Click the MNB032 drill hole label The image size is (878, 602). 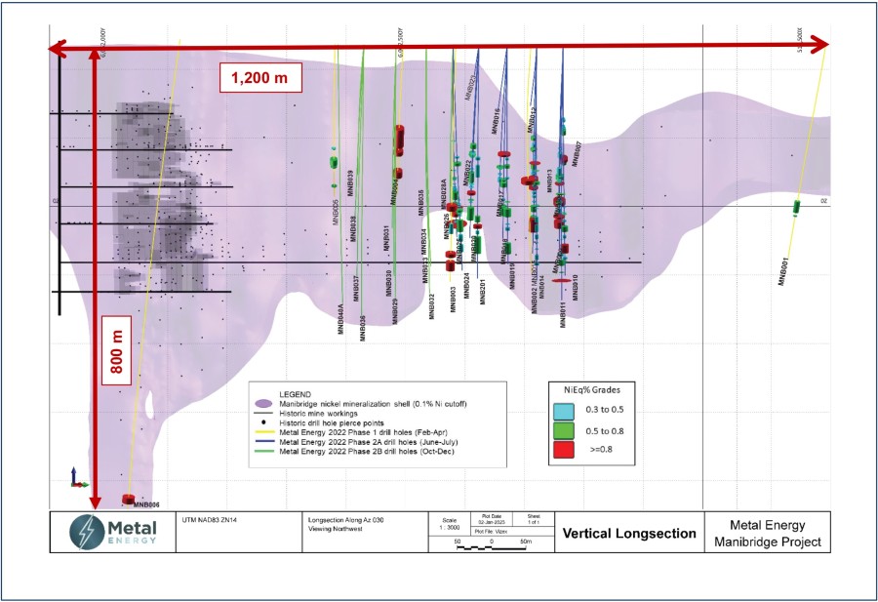click(432, 306)
